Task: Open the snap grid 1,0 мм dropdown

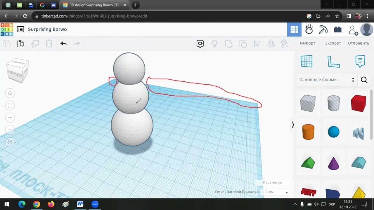Action: [x=275, y=192]
